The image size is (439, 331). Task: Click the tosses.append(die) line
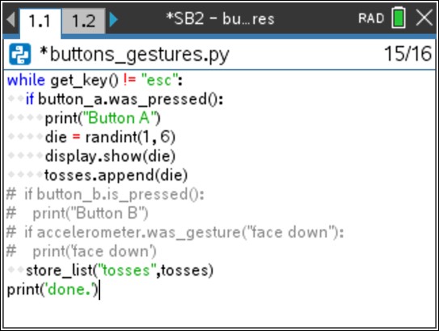click(x=116, y=175)
